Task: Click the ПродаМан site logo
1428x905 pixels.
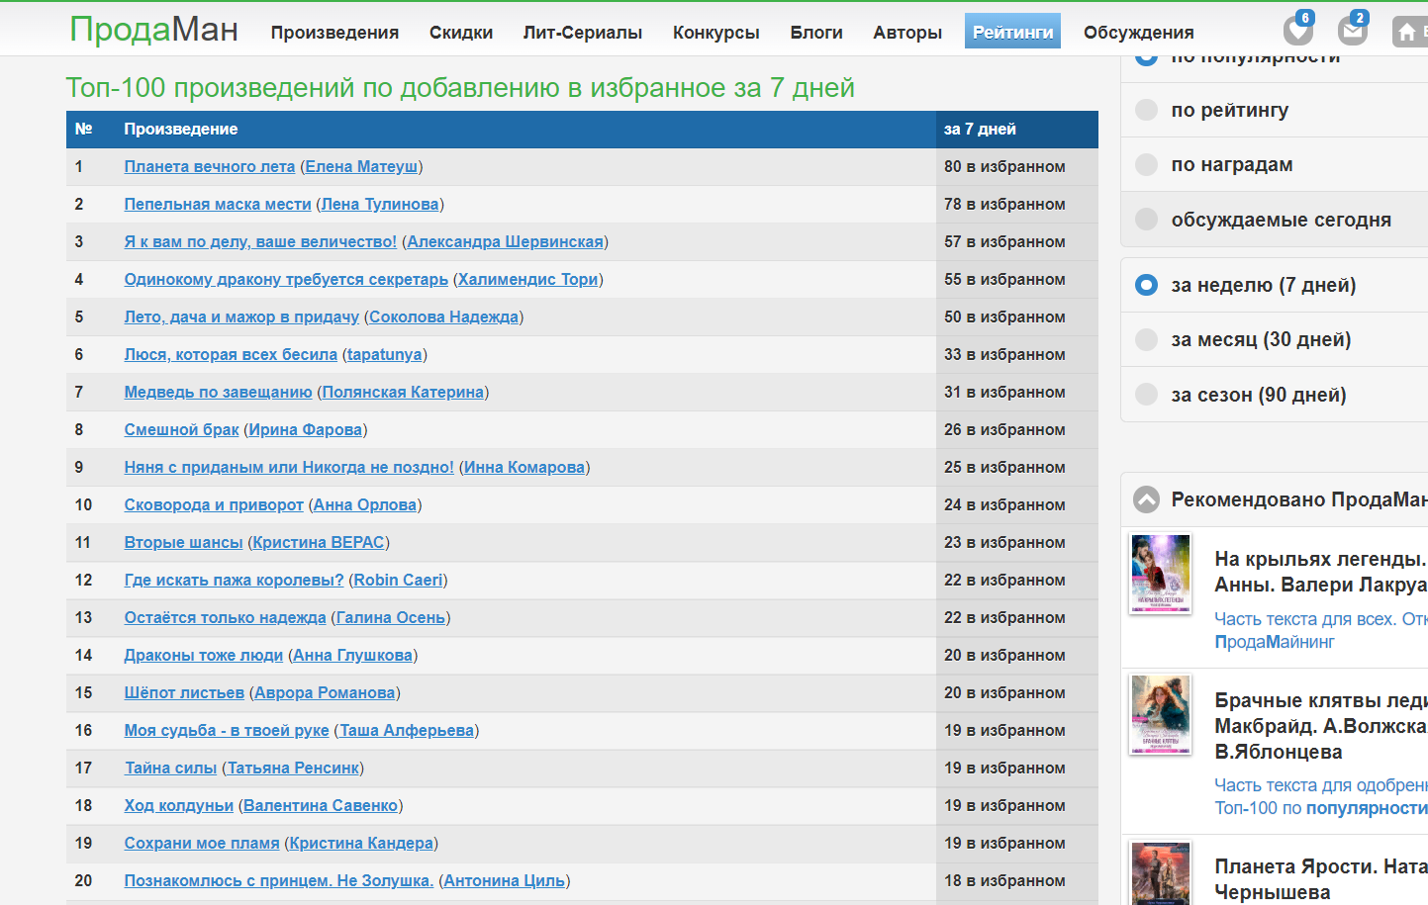Action: click(x=153, y=30)
